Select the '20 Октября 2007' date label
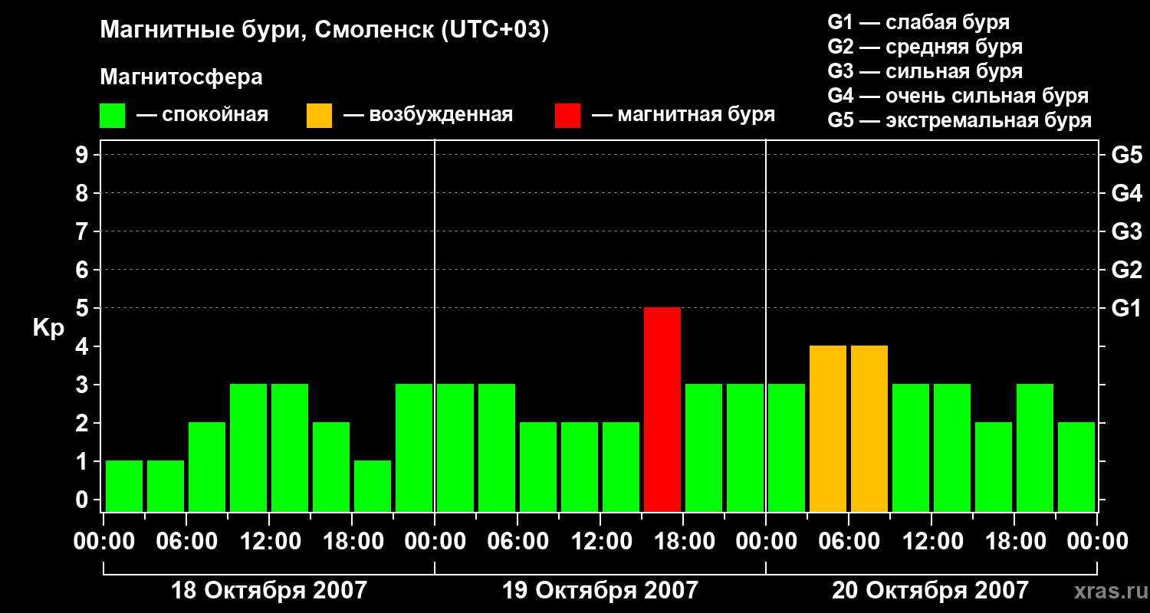Image resolution: width=1150 pixels, height=613 pixels. pyautogui.click(x=930, y=591)
